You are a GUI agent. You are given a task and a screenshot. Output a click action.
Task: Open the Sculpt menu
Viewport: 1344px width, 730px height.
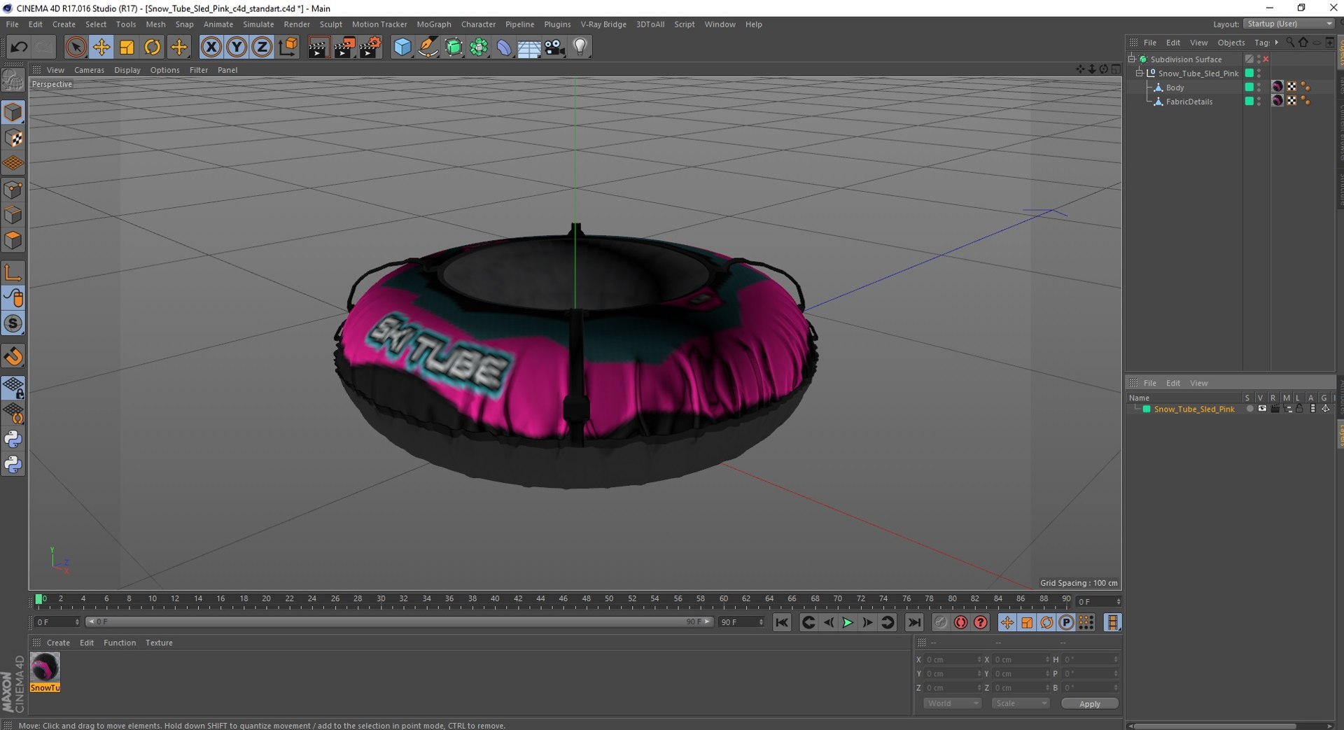[331, 24]
